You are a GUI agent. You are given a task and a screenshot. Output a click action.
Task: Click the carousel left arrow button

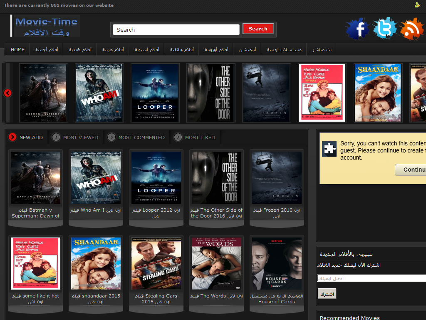pos(7,93)
